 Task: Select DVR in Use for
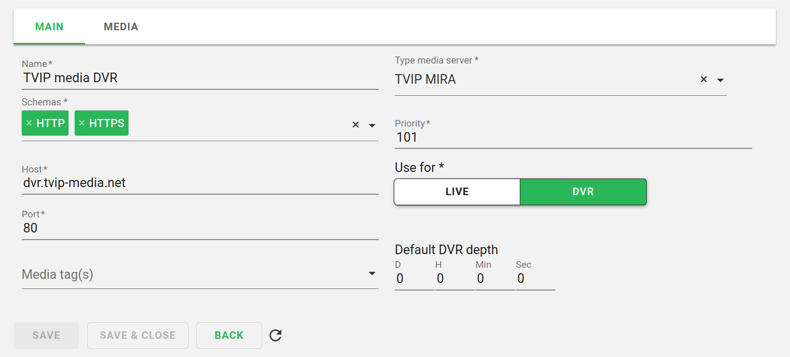tap(583, 192)
